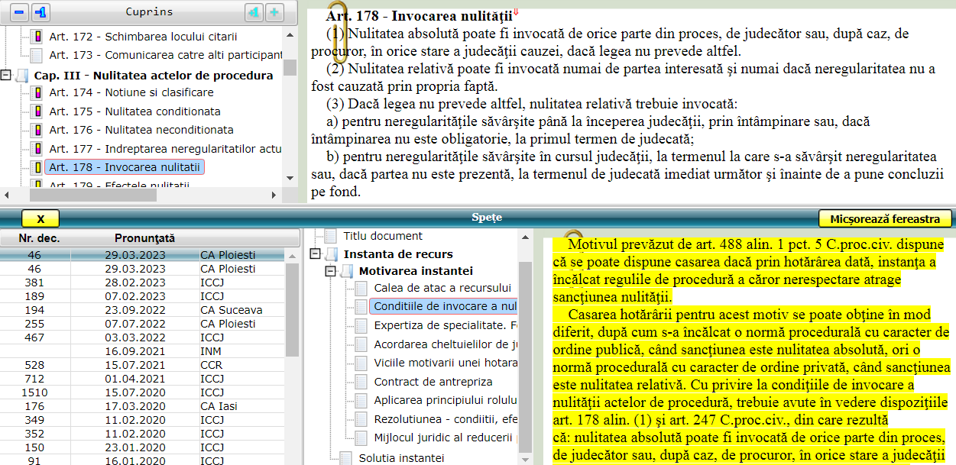Select Cap. III - Nulitatea actelor de procedura
Screen dimensions: 956x465
click(x=154, y=76)
